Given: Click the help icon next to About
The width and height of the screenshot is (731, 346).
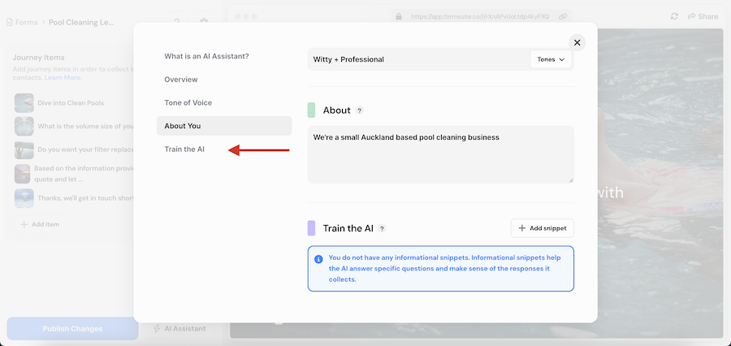Looking at the screenshot, I should pyautogui.click(x=360, y=110).
